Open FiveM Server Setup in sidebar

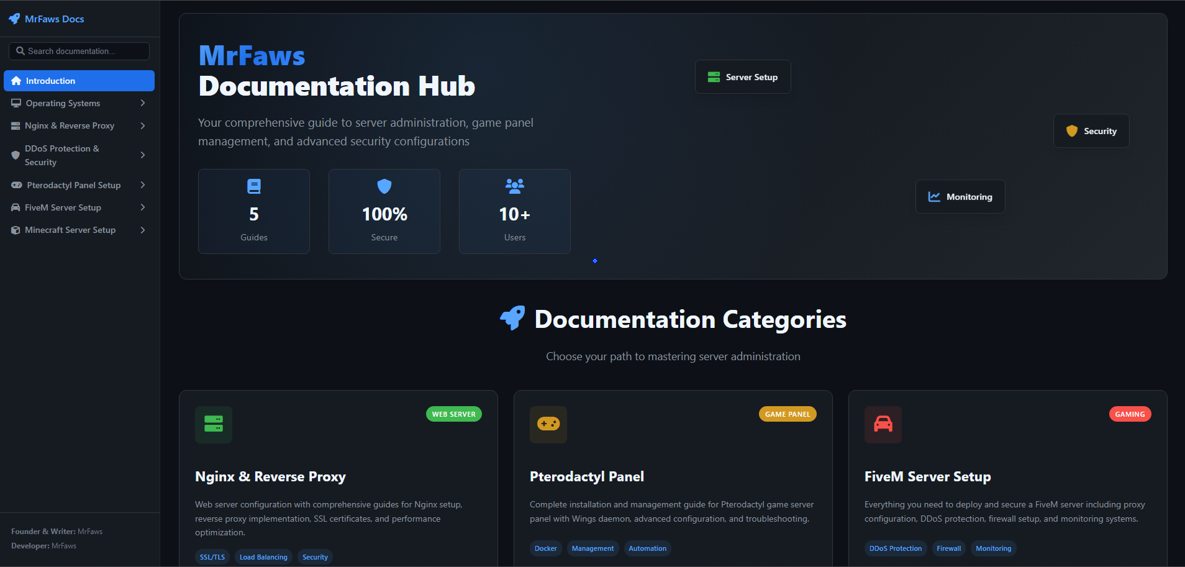pyautogui.click(x=63, y=207)
